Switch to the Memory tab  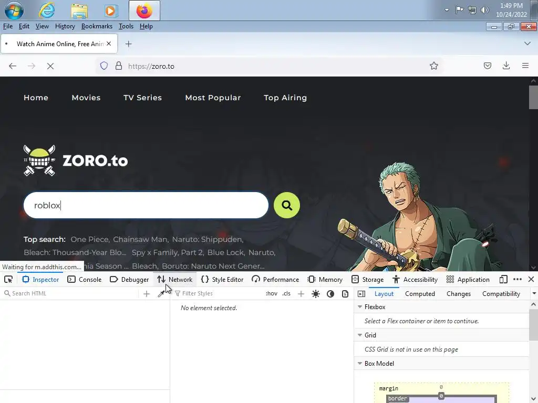[325, 280]
